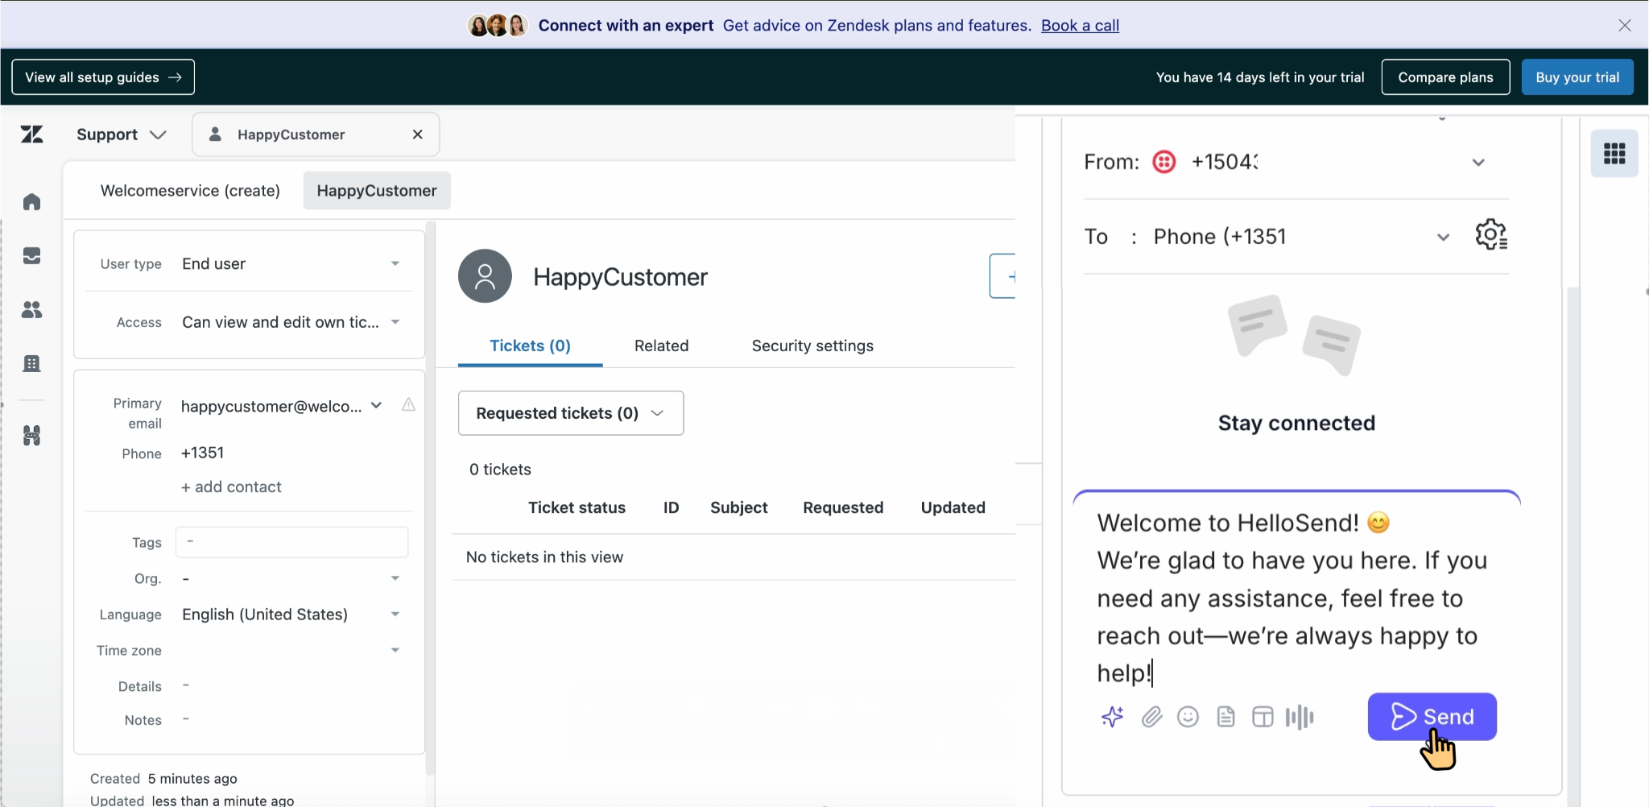The image size is (1649, 807).
Task: Click the document template icon
Action: 1225,717
